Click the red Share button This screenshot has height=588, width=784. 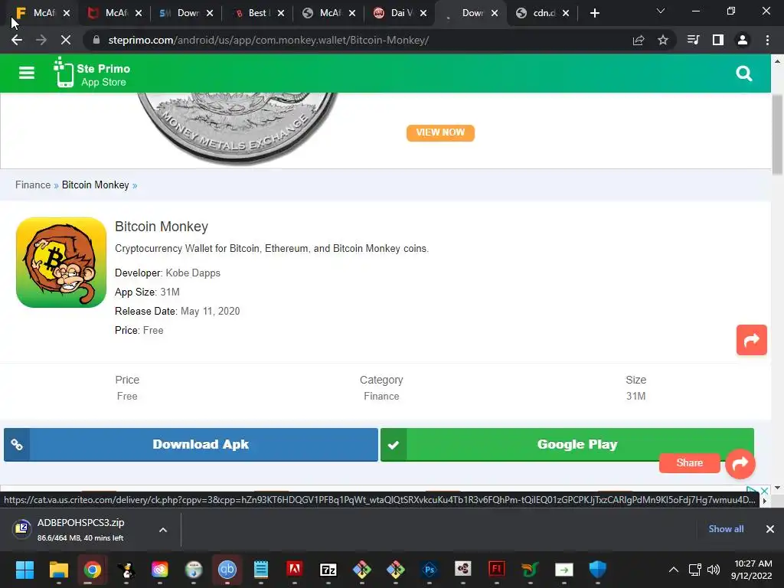(690, 463)
